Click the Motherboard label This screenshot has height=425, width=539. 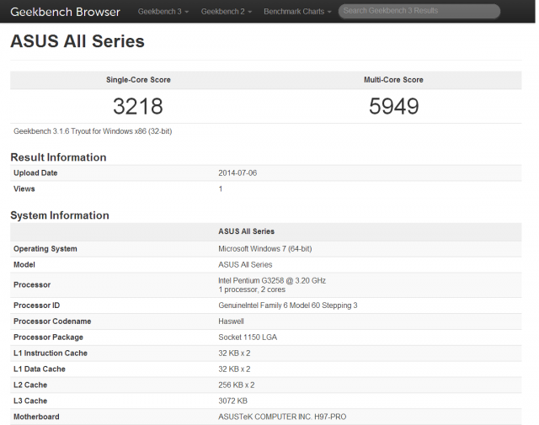pos(36,417)
